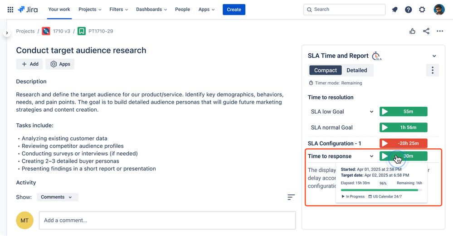Click the SLA elapsed progress bar

pos(381,190)
